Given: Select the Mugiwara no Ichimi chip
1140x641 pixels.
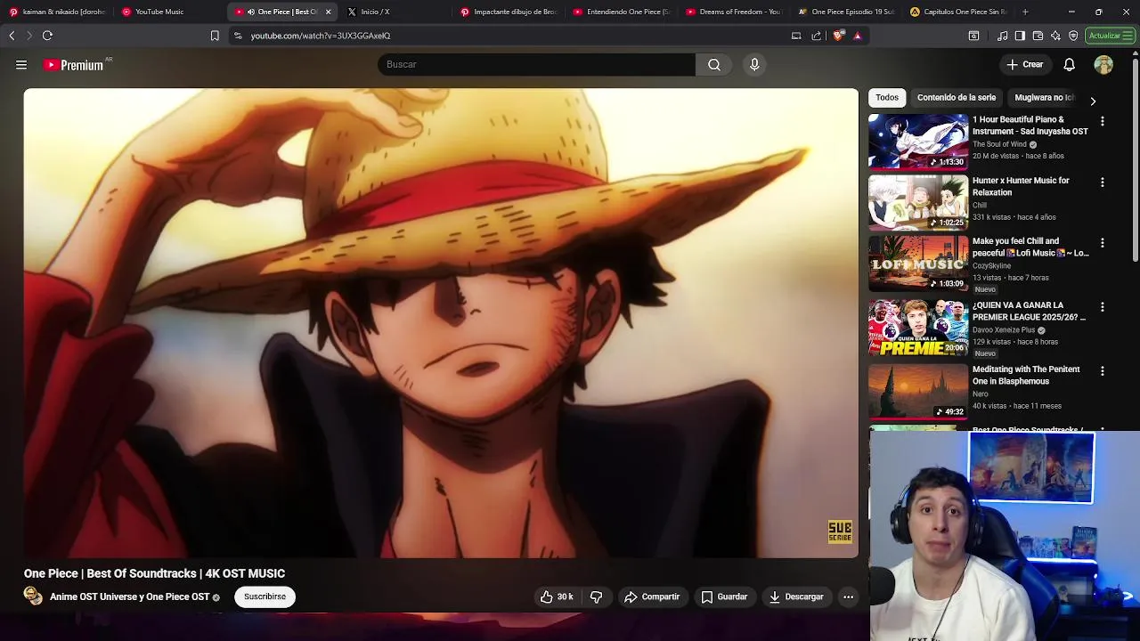Looking at the screenshot, I should pyautogui.click(x=1044, y=97).
